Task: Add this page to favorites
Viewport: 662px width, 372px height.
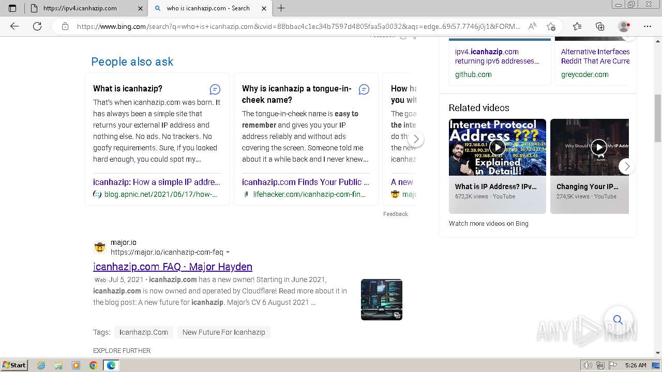Action: pyautogui.click(x=551, y=26)
